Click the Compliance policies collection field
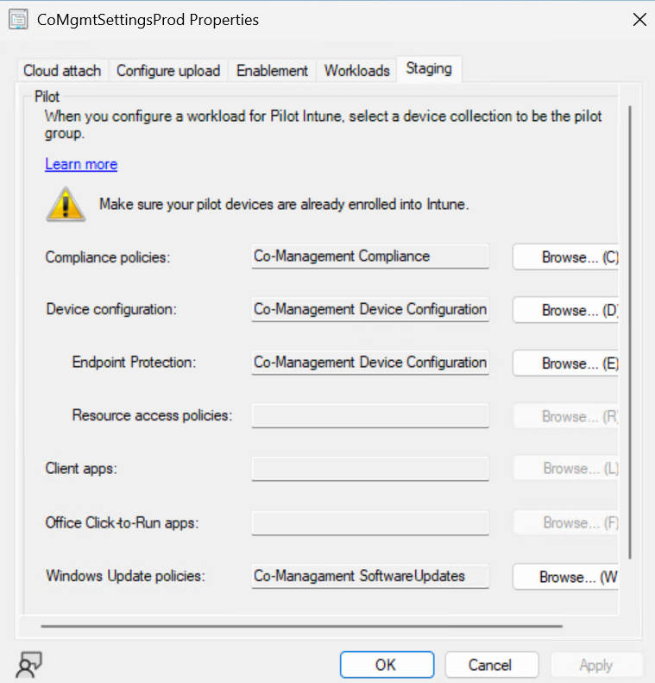This screenshot has height=683, width=655. coord(370,256)
